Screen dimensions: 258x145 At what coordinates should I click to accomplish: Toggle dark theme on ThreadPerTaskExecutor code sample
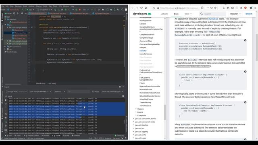click(x=245, y=102)
